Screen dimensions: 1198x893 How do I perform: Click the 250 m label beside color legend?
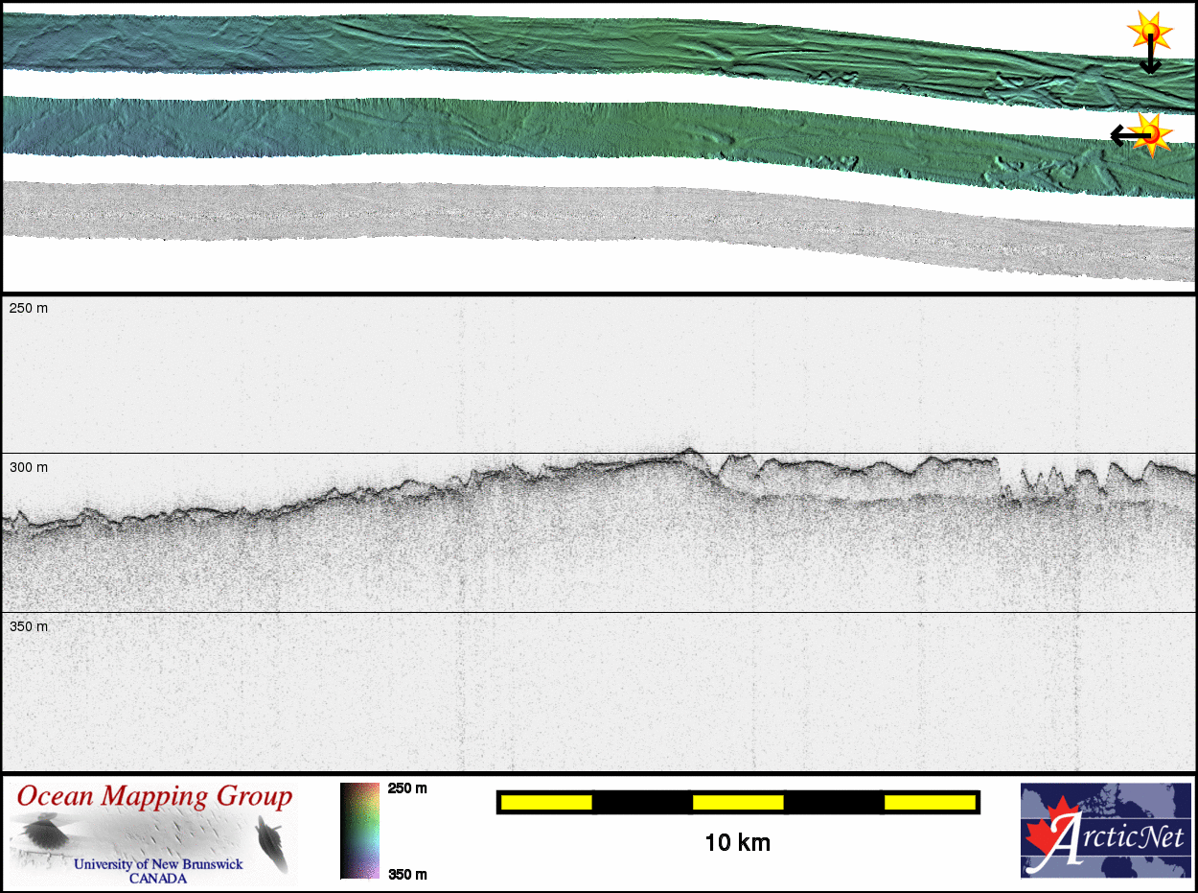tap(407, 788)
